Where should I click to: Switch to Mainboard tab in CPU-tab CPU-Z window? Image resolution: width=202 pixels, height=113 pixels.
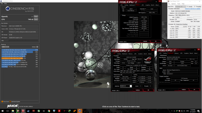125,54
